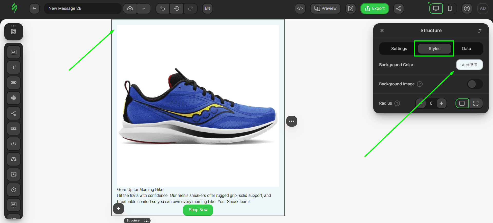Image resolution: width=493 pixels, height=223 pixels.
Task: Click the up arrow in Structure header
Action: click(x=480, y=31)
